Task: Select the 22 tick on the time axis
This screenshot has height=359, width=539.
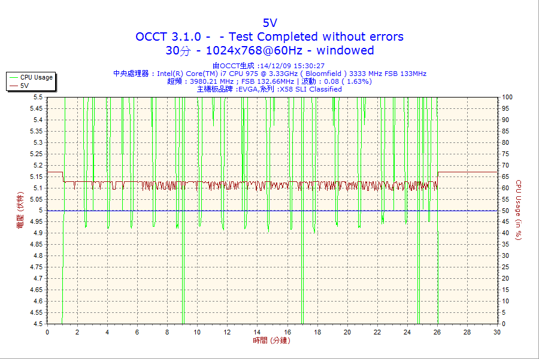Action: click(377, 332)
